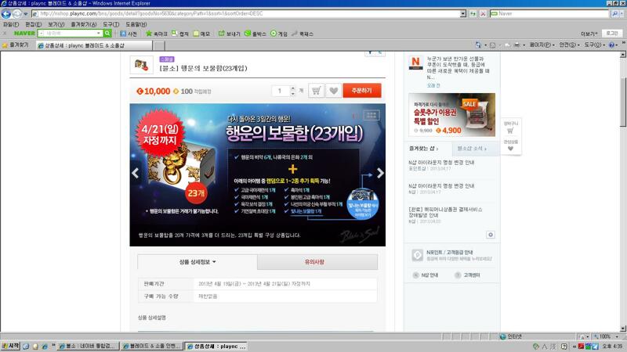627x352 pixels.
Task: Switch to the 유의사항 tab
Action: coord(317,262)
